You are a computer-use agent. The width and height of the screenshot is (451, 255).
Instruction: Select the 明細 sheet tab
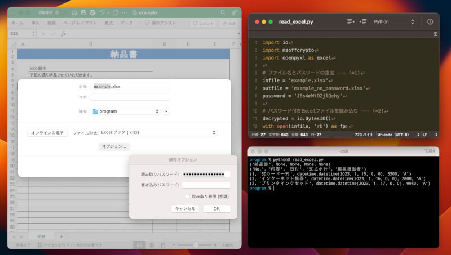point(41,236)
